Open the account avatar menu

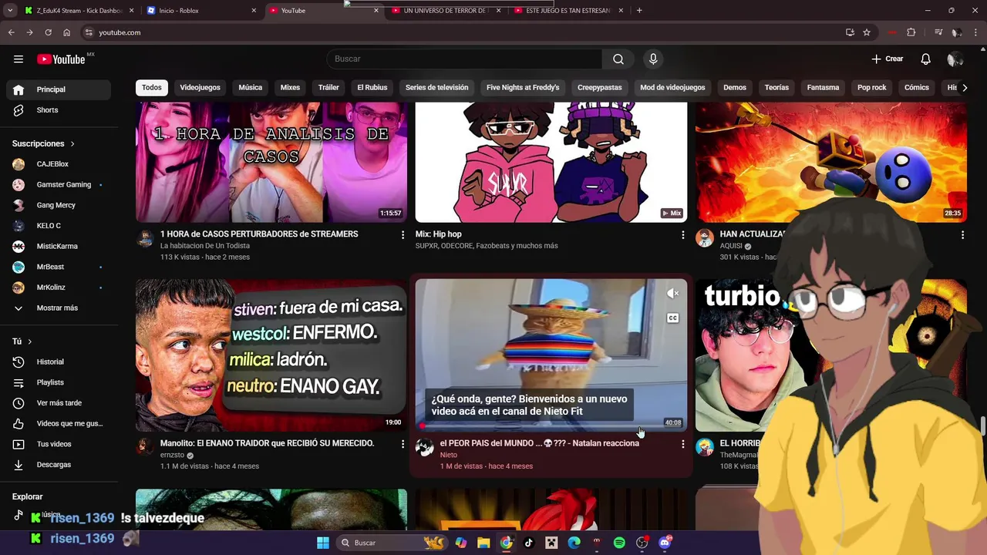pos(955,59)
